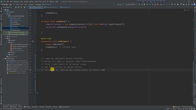This screenshot has width=196, height=110.
Task: Click the Select Opened File target icon
Action: click(16, 7)
